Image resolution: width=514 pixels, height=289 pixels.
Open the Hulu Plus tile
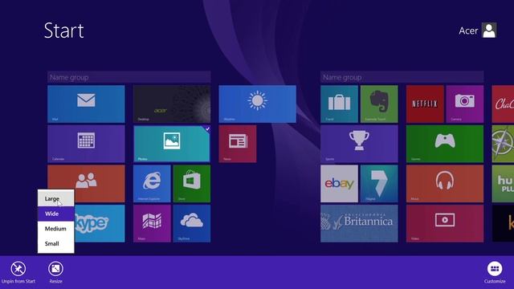[504, 184]
